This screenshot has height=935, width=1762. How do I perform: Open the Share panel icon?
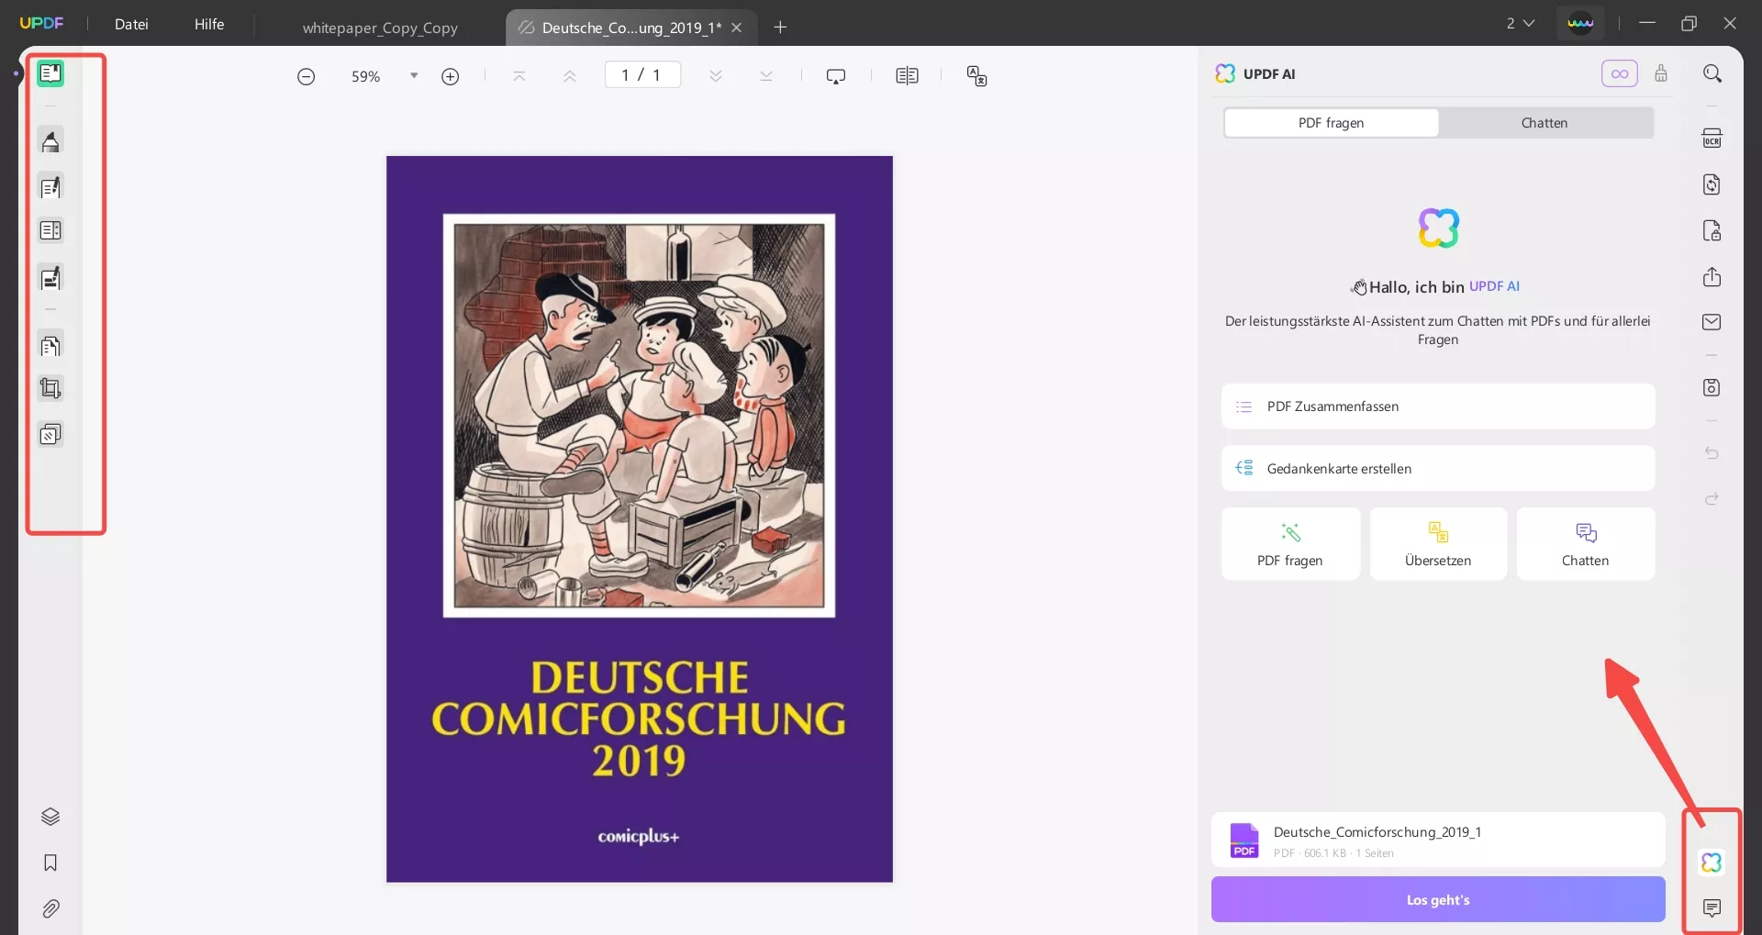click(1712, 276)
